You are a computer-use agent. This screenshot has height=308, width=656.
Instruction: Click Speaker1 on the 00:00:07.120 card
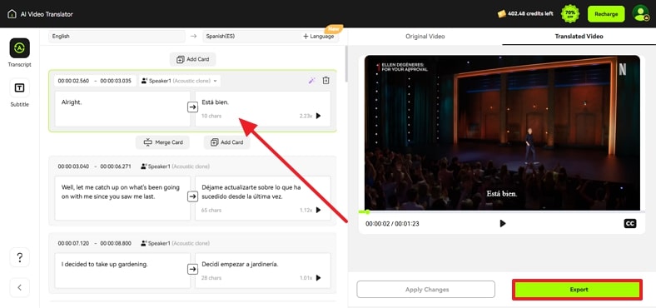click(x=176, y=243)
